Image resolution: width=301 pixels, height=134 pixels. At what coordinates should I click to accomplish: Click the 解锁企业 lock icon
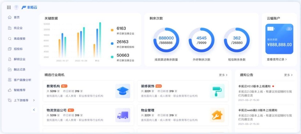click(x=9, y=59)
